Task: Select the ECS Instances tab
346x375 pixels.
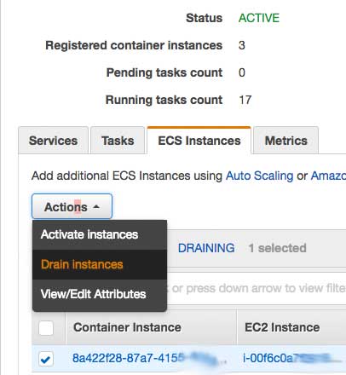Action: coord(199,141)
